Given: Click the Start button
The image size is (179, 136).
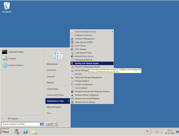Looking at the screenshot, I should (5, 131).
